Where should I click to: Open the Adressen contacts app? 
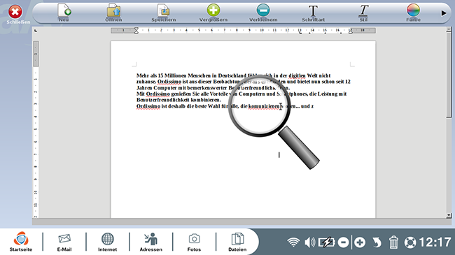click(x=151, y=242)
